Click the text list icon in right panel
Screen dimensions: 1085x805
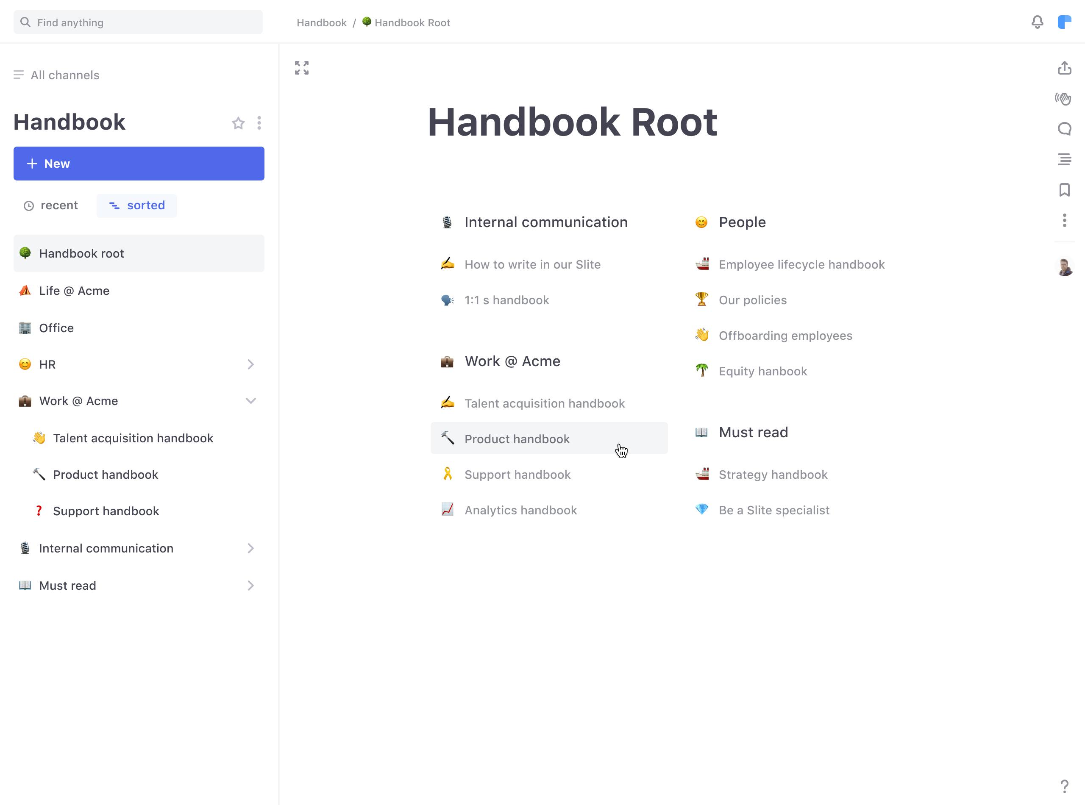(x=1064, y=160)
